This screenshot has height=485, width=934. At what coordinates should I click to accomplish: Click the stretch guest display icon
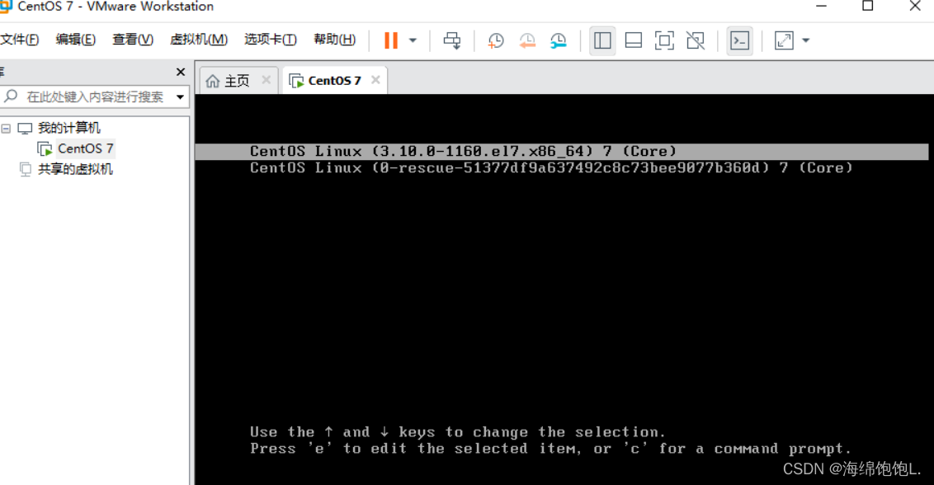[x=784, y=40]
